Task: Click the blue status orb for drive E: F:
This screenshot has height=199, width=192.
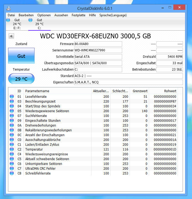Action: click(x=8, y=20)
